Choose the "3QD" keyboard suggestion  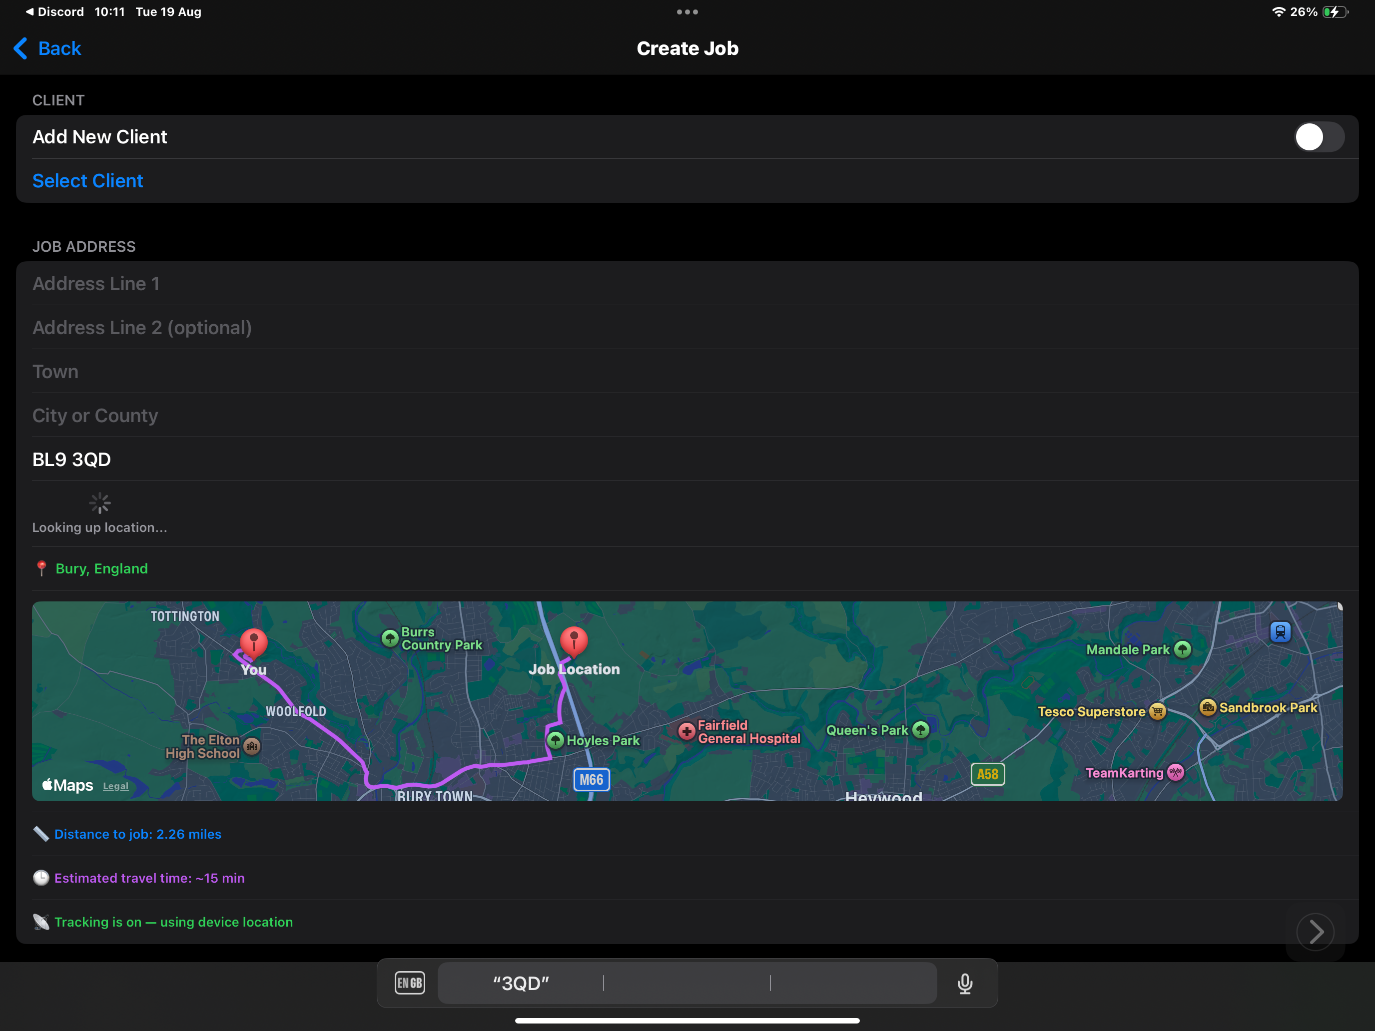pyautogui.click(x=521, y=983)
